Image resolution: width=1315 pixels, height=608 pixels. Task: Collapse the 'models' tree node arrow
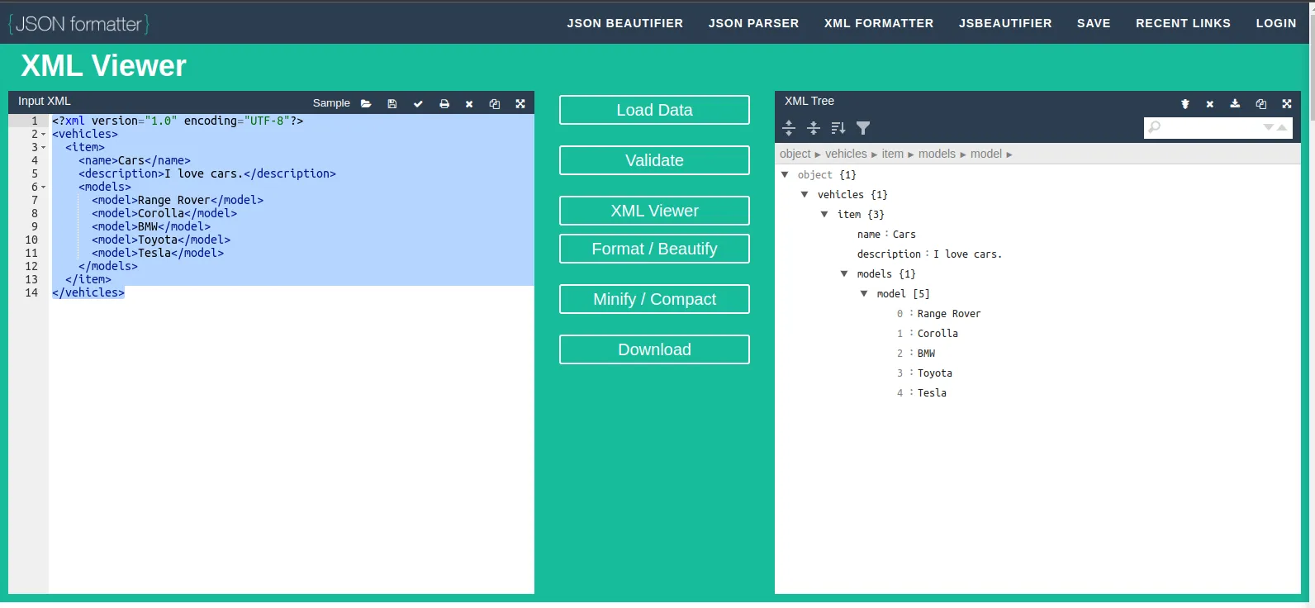coord(844,274)
